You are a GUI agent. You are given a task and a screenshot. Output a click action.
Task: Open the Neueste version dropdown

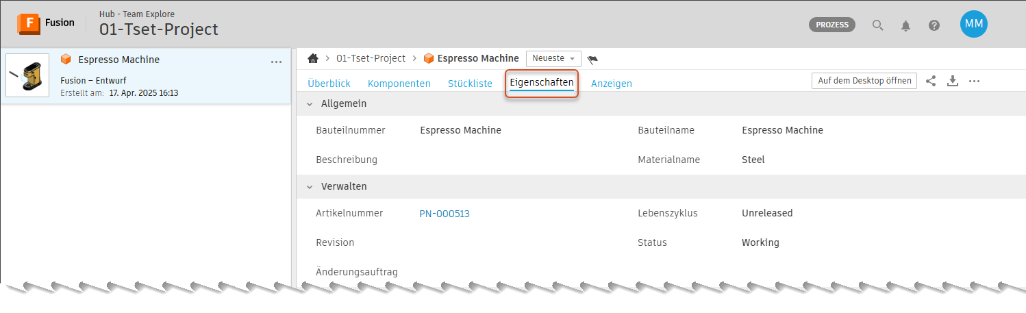click(x=553, y=59)
